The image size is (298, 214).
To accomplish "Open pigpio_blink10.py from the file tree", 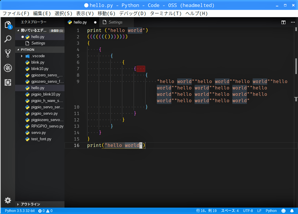I will pyautogui.click(x=40, y=94).
